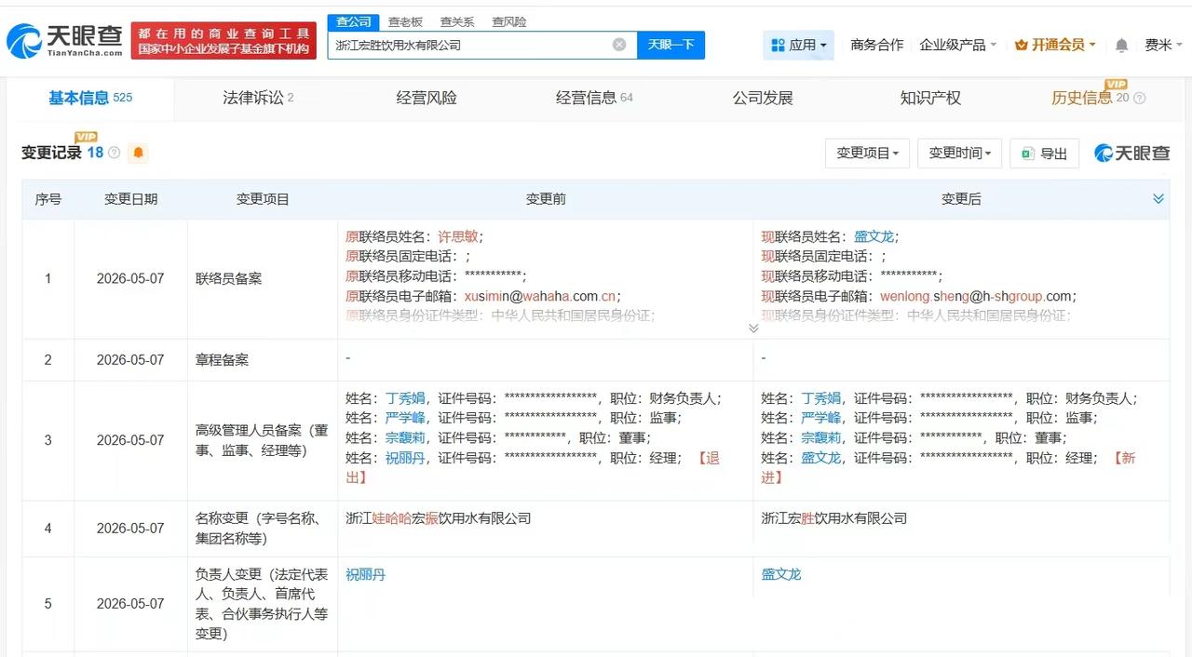
Task: Switch to the 公司发展 tab
Action: 763,98
